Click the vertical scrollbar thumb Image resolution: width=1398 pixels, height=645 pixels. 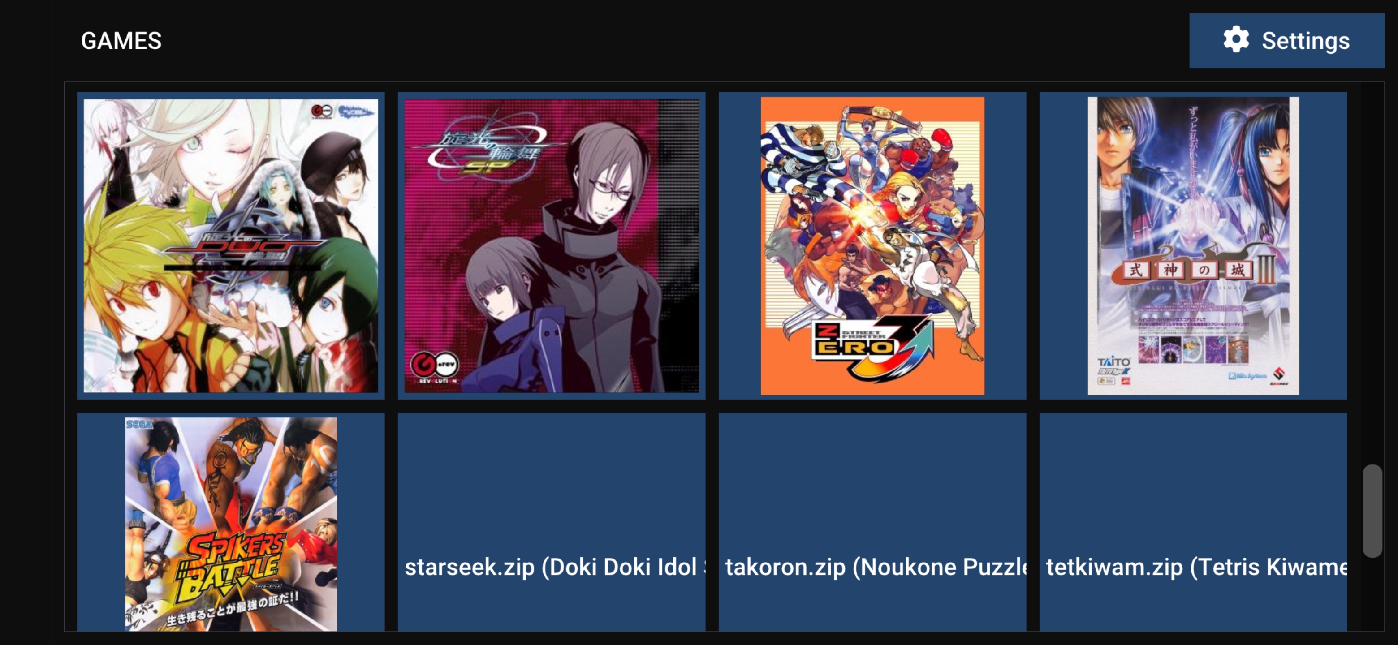click(x=1372, y=511)
